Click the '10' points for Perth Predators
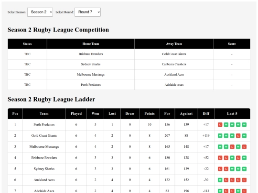The image size is (258, 193). pos(150,124)
